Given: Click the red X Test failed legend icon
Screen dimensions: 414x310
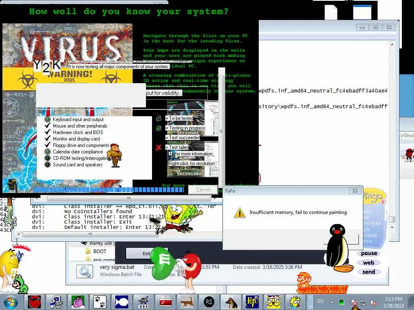Looking at the screenshot, I should pos(158,147).
